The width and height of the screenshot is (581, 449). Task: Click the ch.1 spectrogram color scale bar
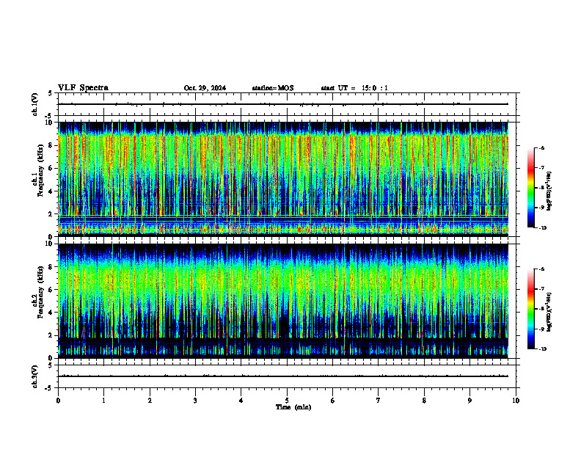point(530,188)
